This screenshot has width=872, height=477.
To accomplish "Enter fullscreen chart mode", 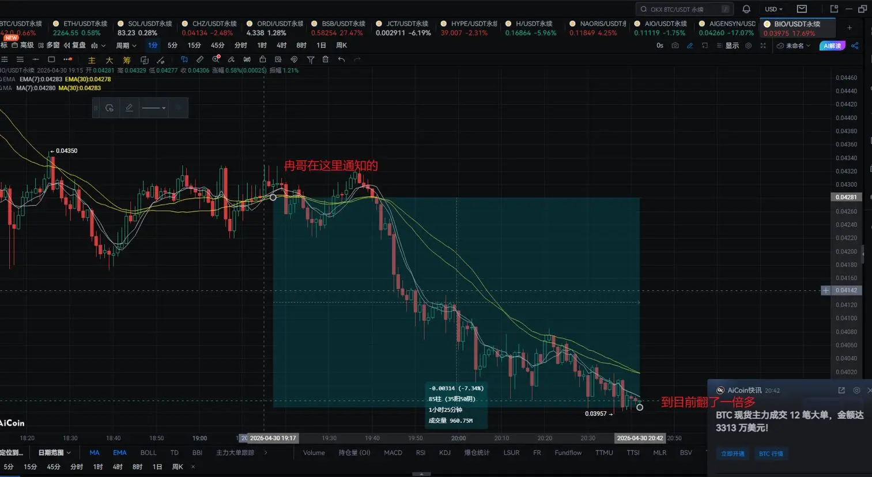I will point(763,46).
